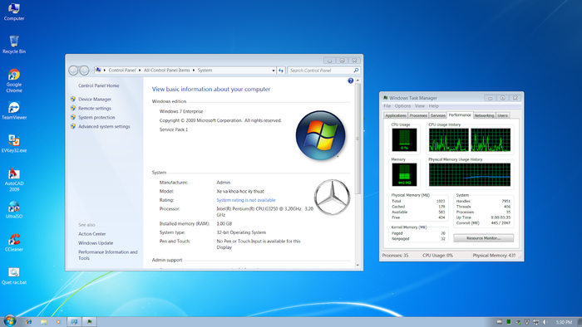Click the taskbar clock showing 5:30 PM
Screen dimensions: 582x327
tap(564, 322)
